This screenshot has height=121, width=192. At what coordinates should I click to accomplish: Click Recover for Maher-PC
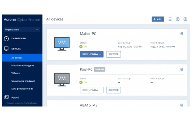(x=114, y=54)
